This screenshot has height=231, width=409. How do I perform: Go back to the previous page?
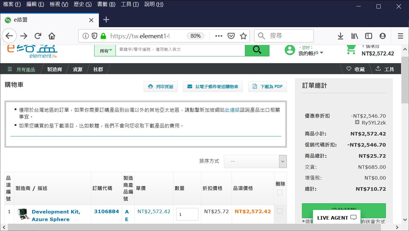point(9,36)
